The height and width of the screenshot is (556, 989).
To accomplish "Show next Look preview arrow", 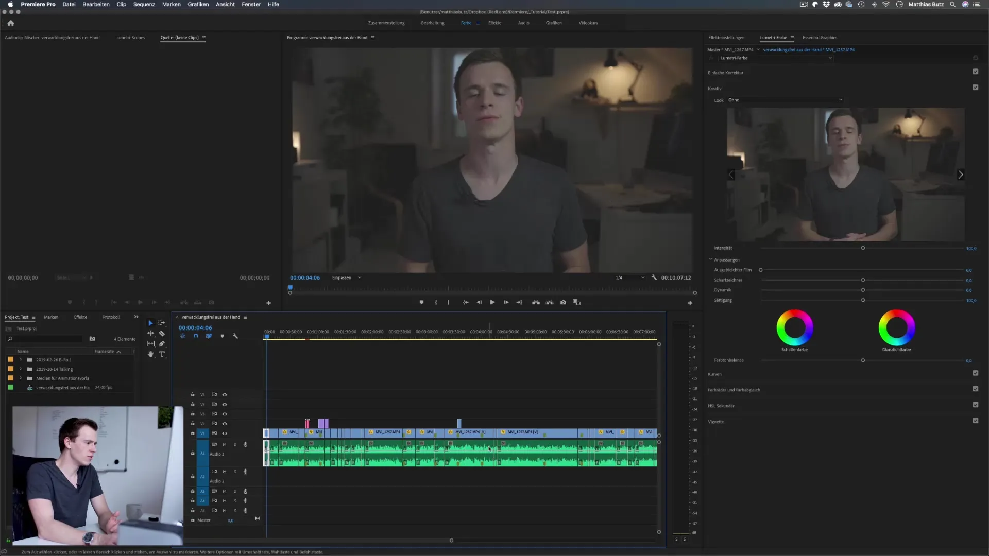I will pos(960,175).
